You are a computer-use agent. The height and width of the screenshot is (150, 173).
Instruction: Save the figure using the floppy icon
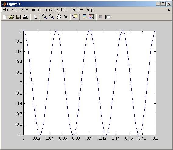[19, 17]
